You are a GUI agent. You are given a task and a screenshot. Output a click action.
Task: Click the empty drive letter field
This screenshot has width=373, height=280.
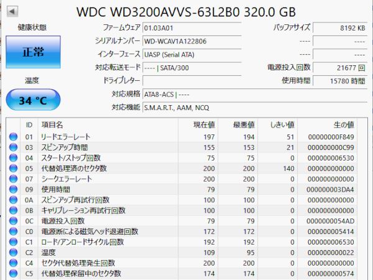point(192,81)
